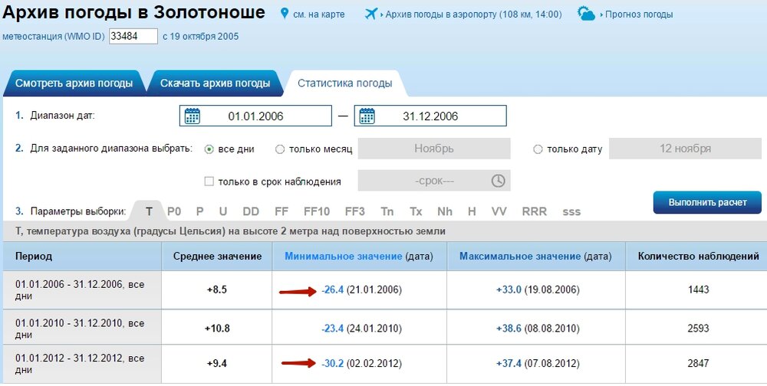Click the WMO ID input field 33484

(133, 36)
